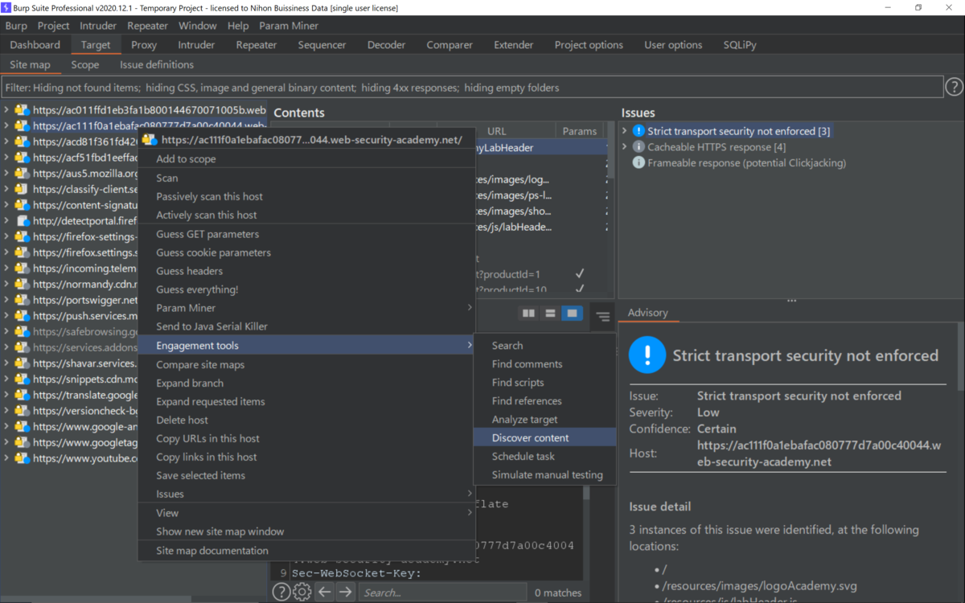Screen dimensions: 965x603
Task: Choose Delete host menu entry
Action: 306,420
